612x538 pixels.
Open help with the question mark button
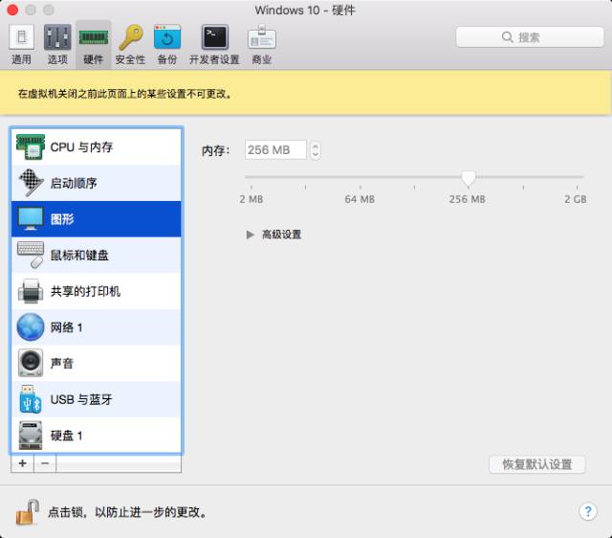pos(588,511)
